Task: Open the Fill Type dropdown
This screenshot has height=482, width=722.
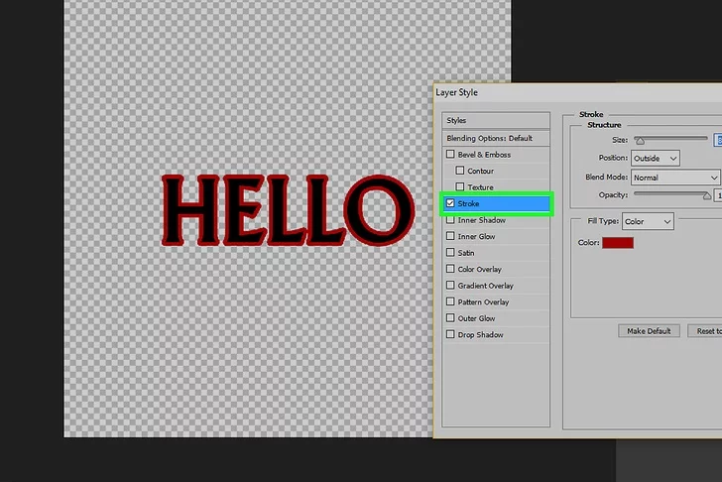Action: click(x=648, y=222)
